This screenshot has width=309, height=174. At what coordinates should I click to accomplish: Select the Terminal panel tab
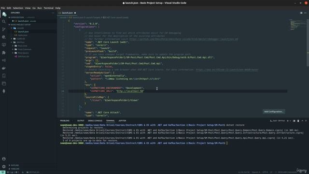pos(111,121)
